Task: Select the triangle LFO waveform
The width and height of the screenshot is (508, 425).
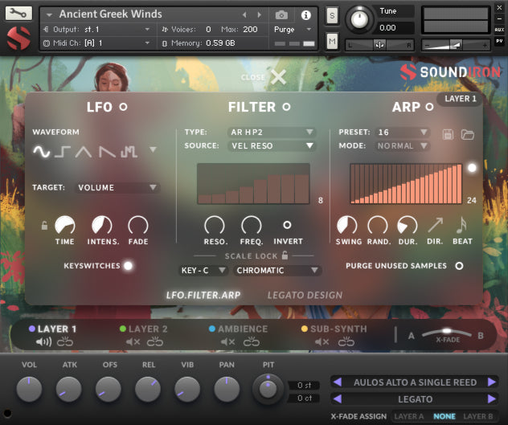Action: point(84,150)
